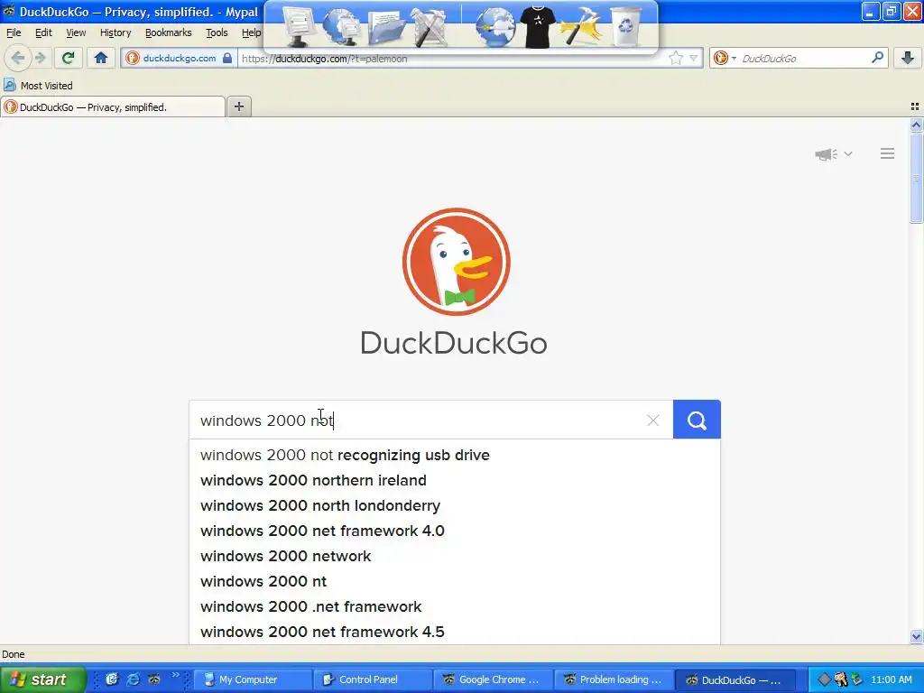Screen dimensions: 924x693
Task: Choose suggestion 'not recognizing usb drive'
Action: [455, 456]
